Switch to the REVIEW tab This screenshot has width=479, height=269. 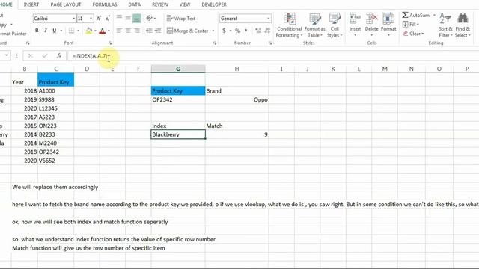(x=160, y=4)
